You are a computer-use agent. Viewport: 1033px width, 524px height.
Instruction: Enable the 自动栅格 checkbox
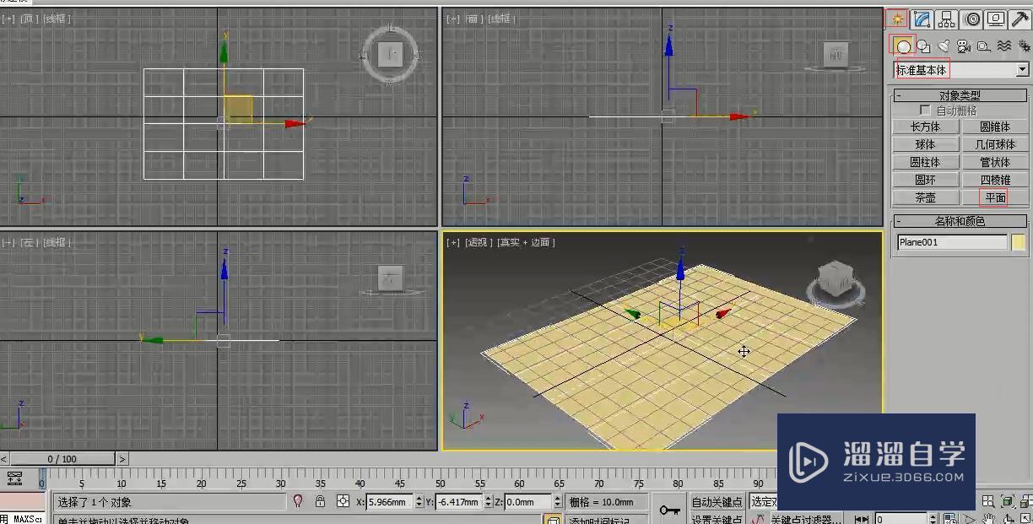pos(925,111)
